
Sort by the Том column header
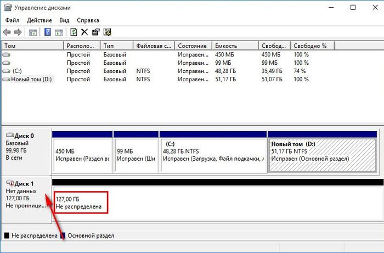click(32, 46)
